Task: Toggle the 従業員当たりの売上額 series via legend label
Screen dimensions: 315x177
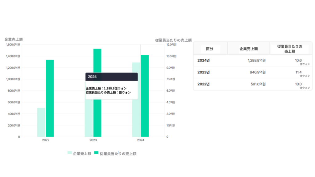Action: pos(118,154)
